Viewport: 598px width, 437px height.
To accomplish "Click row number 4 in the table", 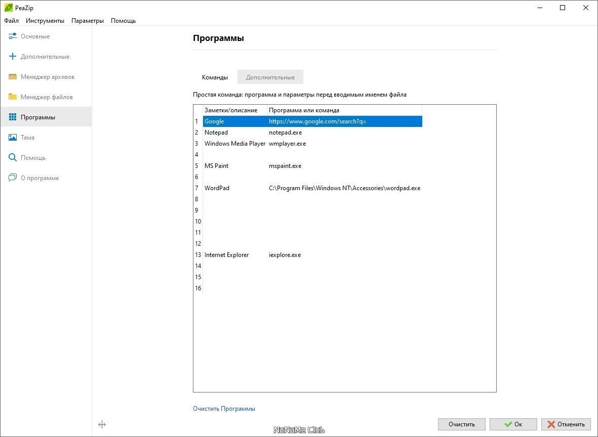I will coord(197,154).
